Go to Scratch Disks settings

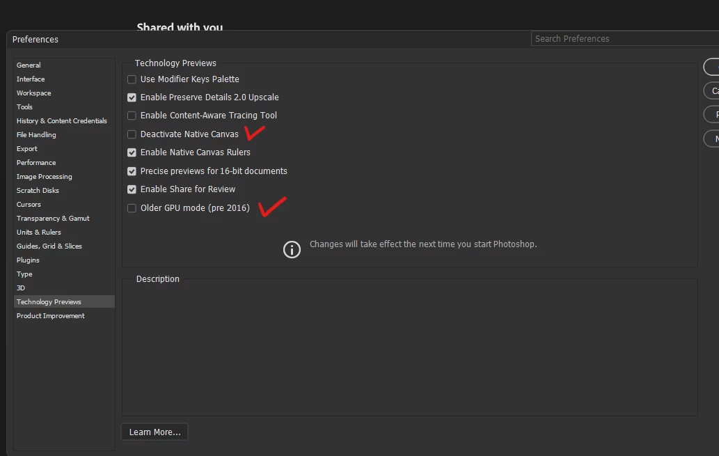coord(64,190)
